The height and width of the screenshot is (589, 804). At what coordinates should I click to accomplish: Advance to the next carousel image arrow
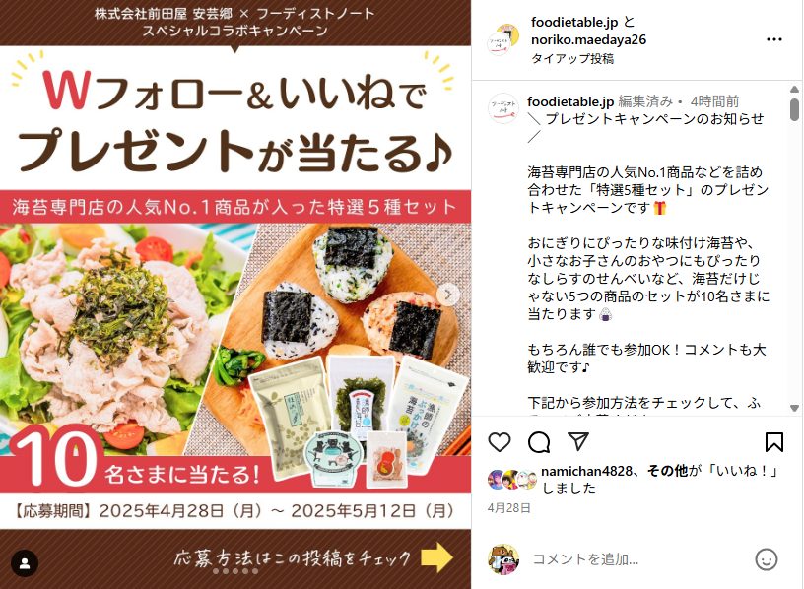(448, 294)
